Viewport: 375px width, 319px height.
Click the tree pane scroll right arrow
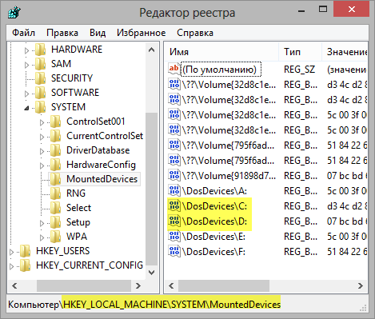138,286
